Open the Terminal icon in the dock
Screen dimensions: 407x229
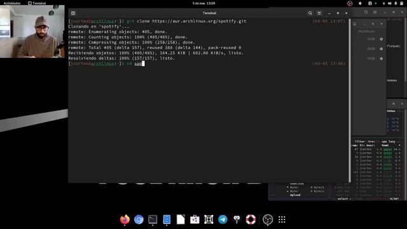point(153,219)
